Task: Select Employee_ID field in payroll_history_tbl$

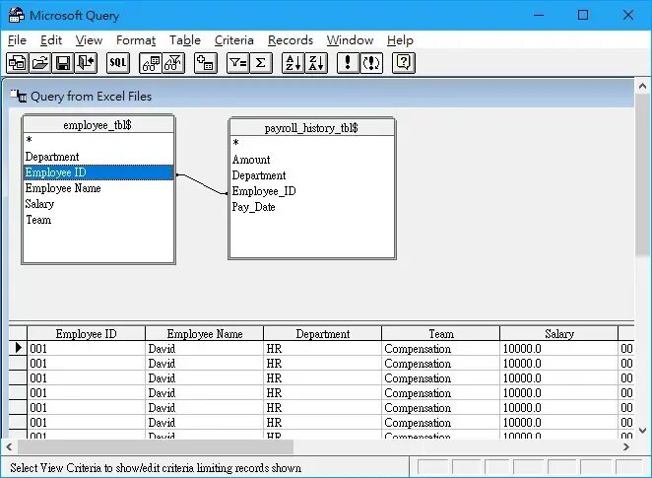Action: pos(312,191)
